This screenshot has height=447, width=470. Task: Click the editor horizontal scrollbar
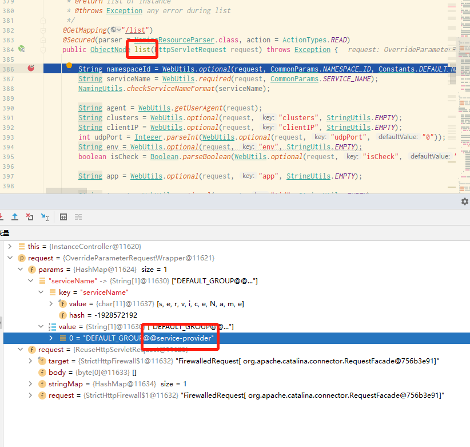click(x=66, y=191)
